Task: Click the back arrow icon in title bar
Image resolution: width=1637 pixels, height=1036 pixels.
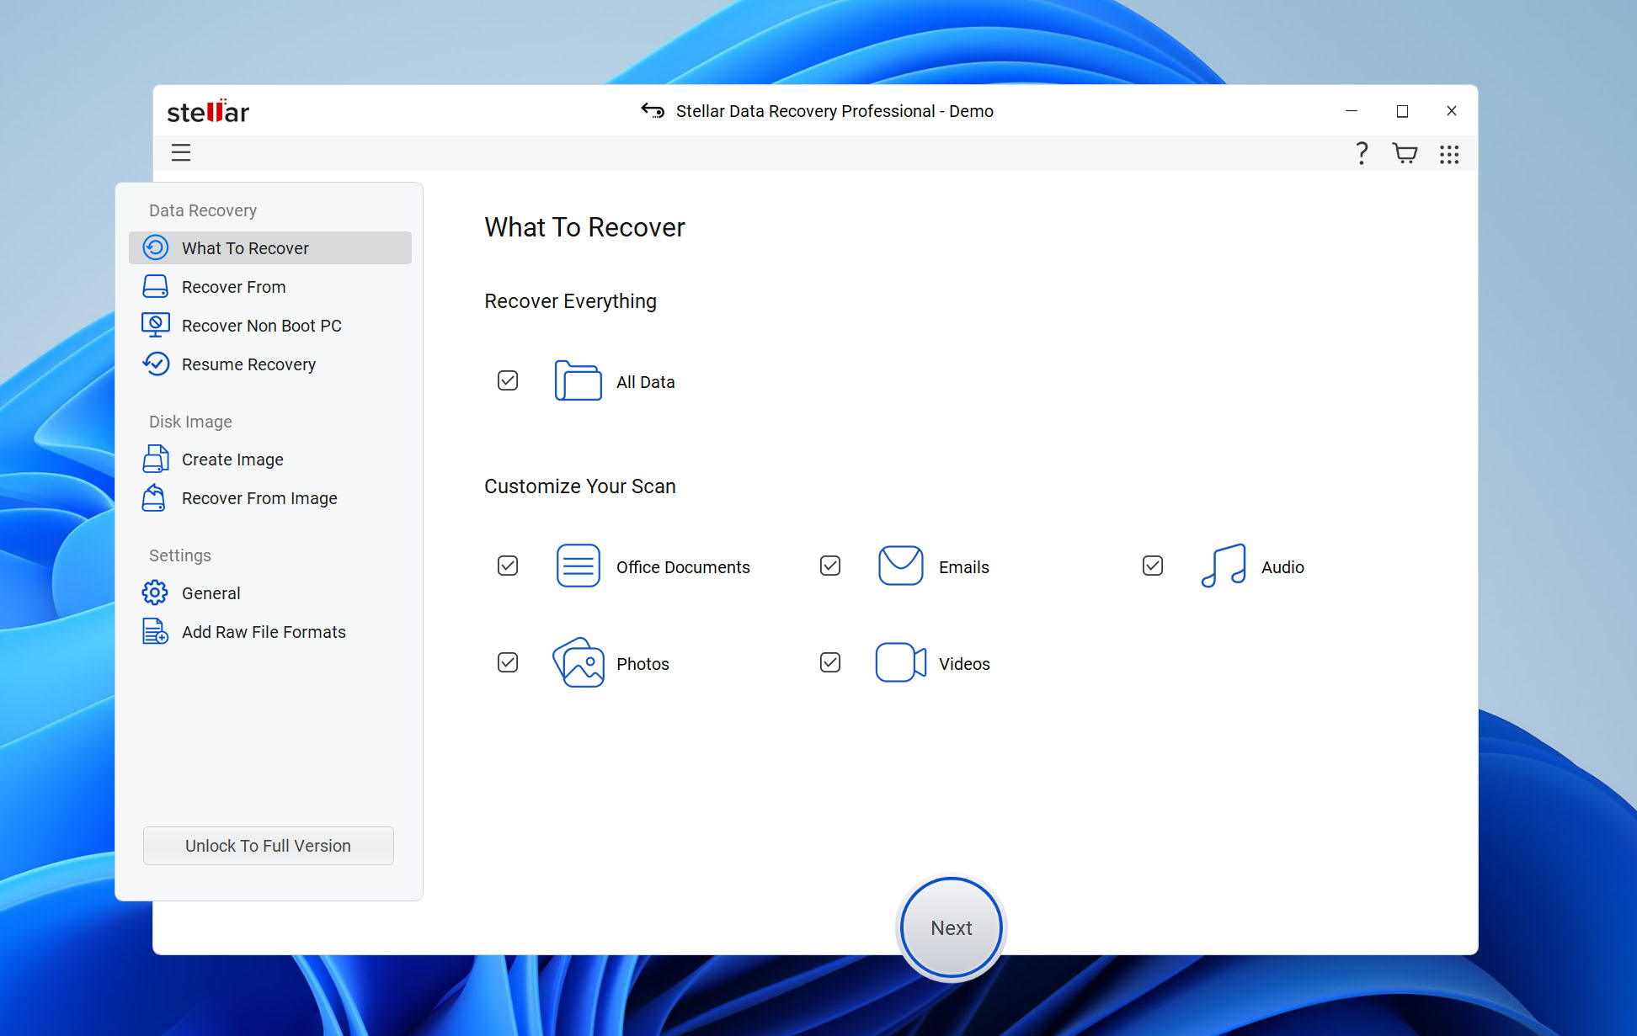Action: (653, 110)
